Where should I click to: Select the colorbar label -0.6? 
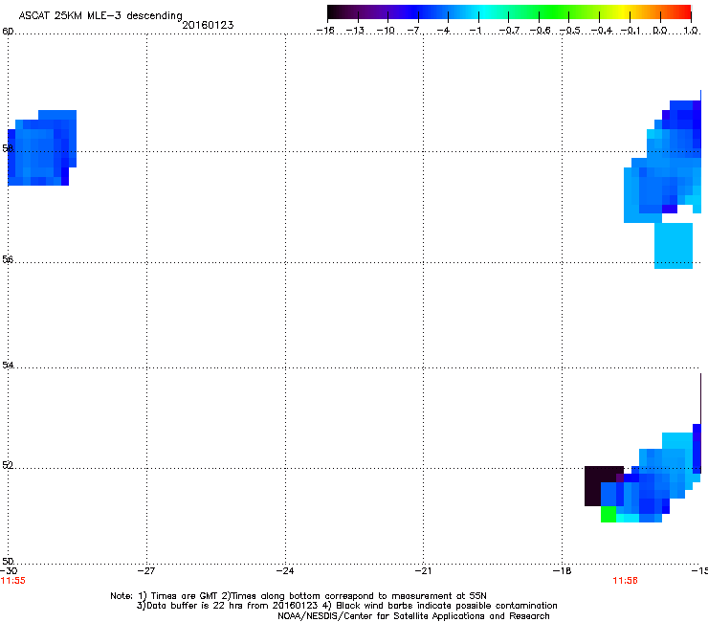(539, 31)
